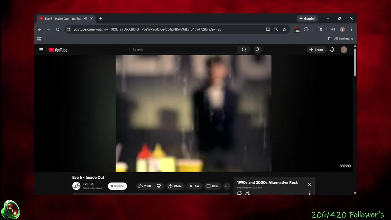Open Gemini in Chrome
The image size is (391, 220).
click(x=307, y=19)
